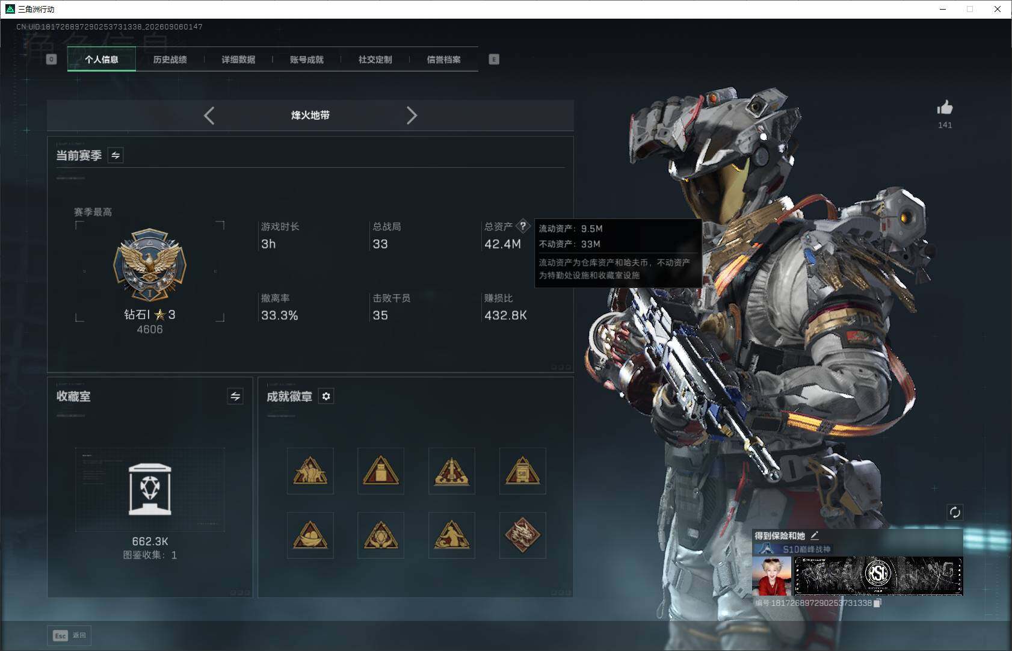Click the player name 得到保险和她
1012x651 pixels.
[780, 535]
